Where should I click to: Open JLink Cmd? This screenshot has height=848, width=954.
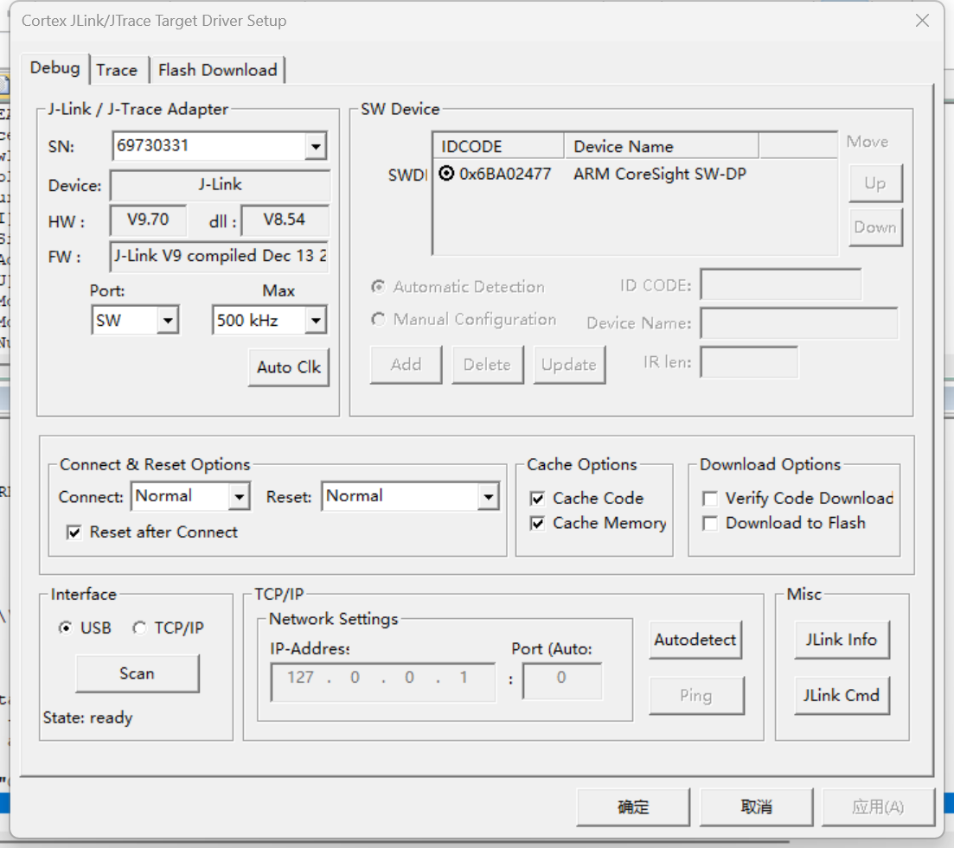[842, 695]
